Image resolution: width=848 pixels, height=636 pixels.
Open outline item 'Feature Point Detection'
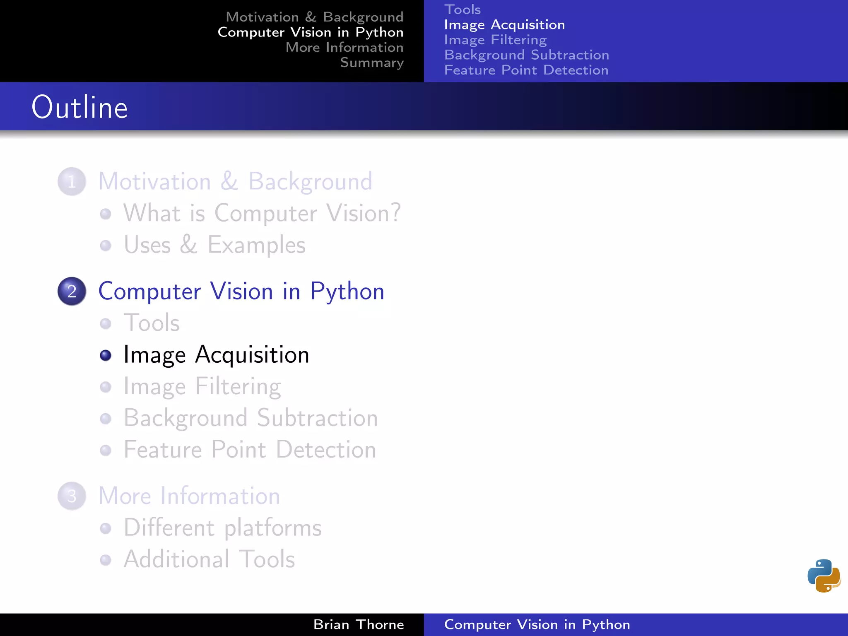(x=250, y=450)
